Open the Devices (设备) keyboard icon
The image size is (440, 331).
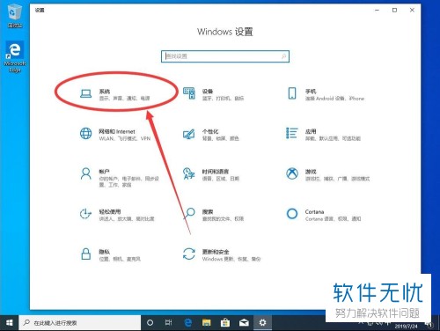pos(189,93)
